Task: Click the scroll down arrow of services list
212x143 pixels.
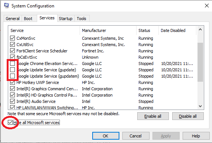Action: click(x=200, y=106)
